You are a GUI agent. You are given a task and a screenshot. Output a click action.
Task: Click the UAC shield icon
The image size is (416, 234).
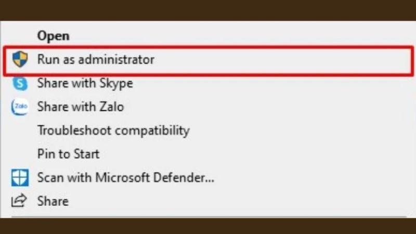[x=20, y=60]
